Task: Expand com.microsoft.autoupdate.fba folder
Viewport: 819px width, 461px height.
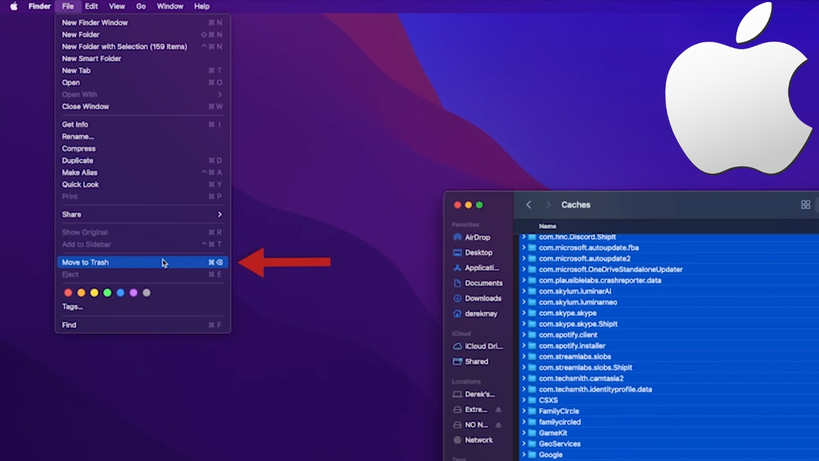Action: 523,248
